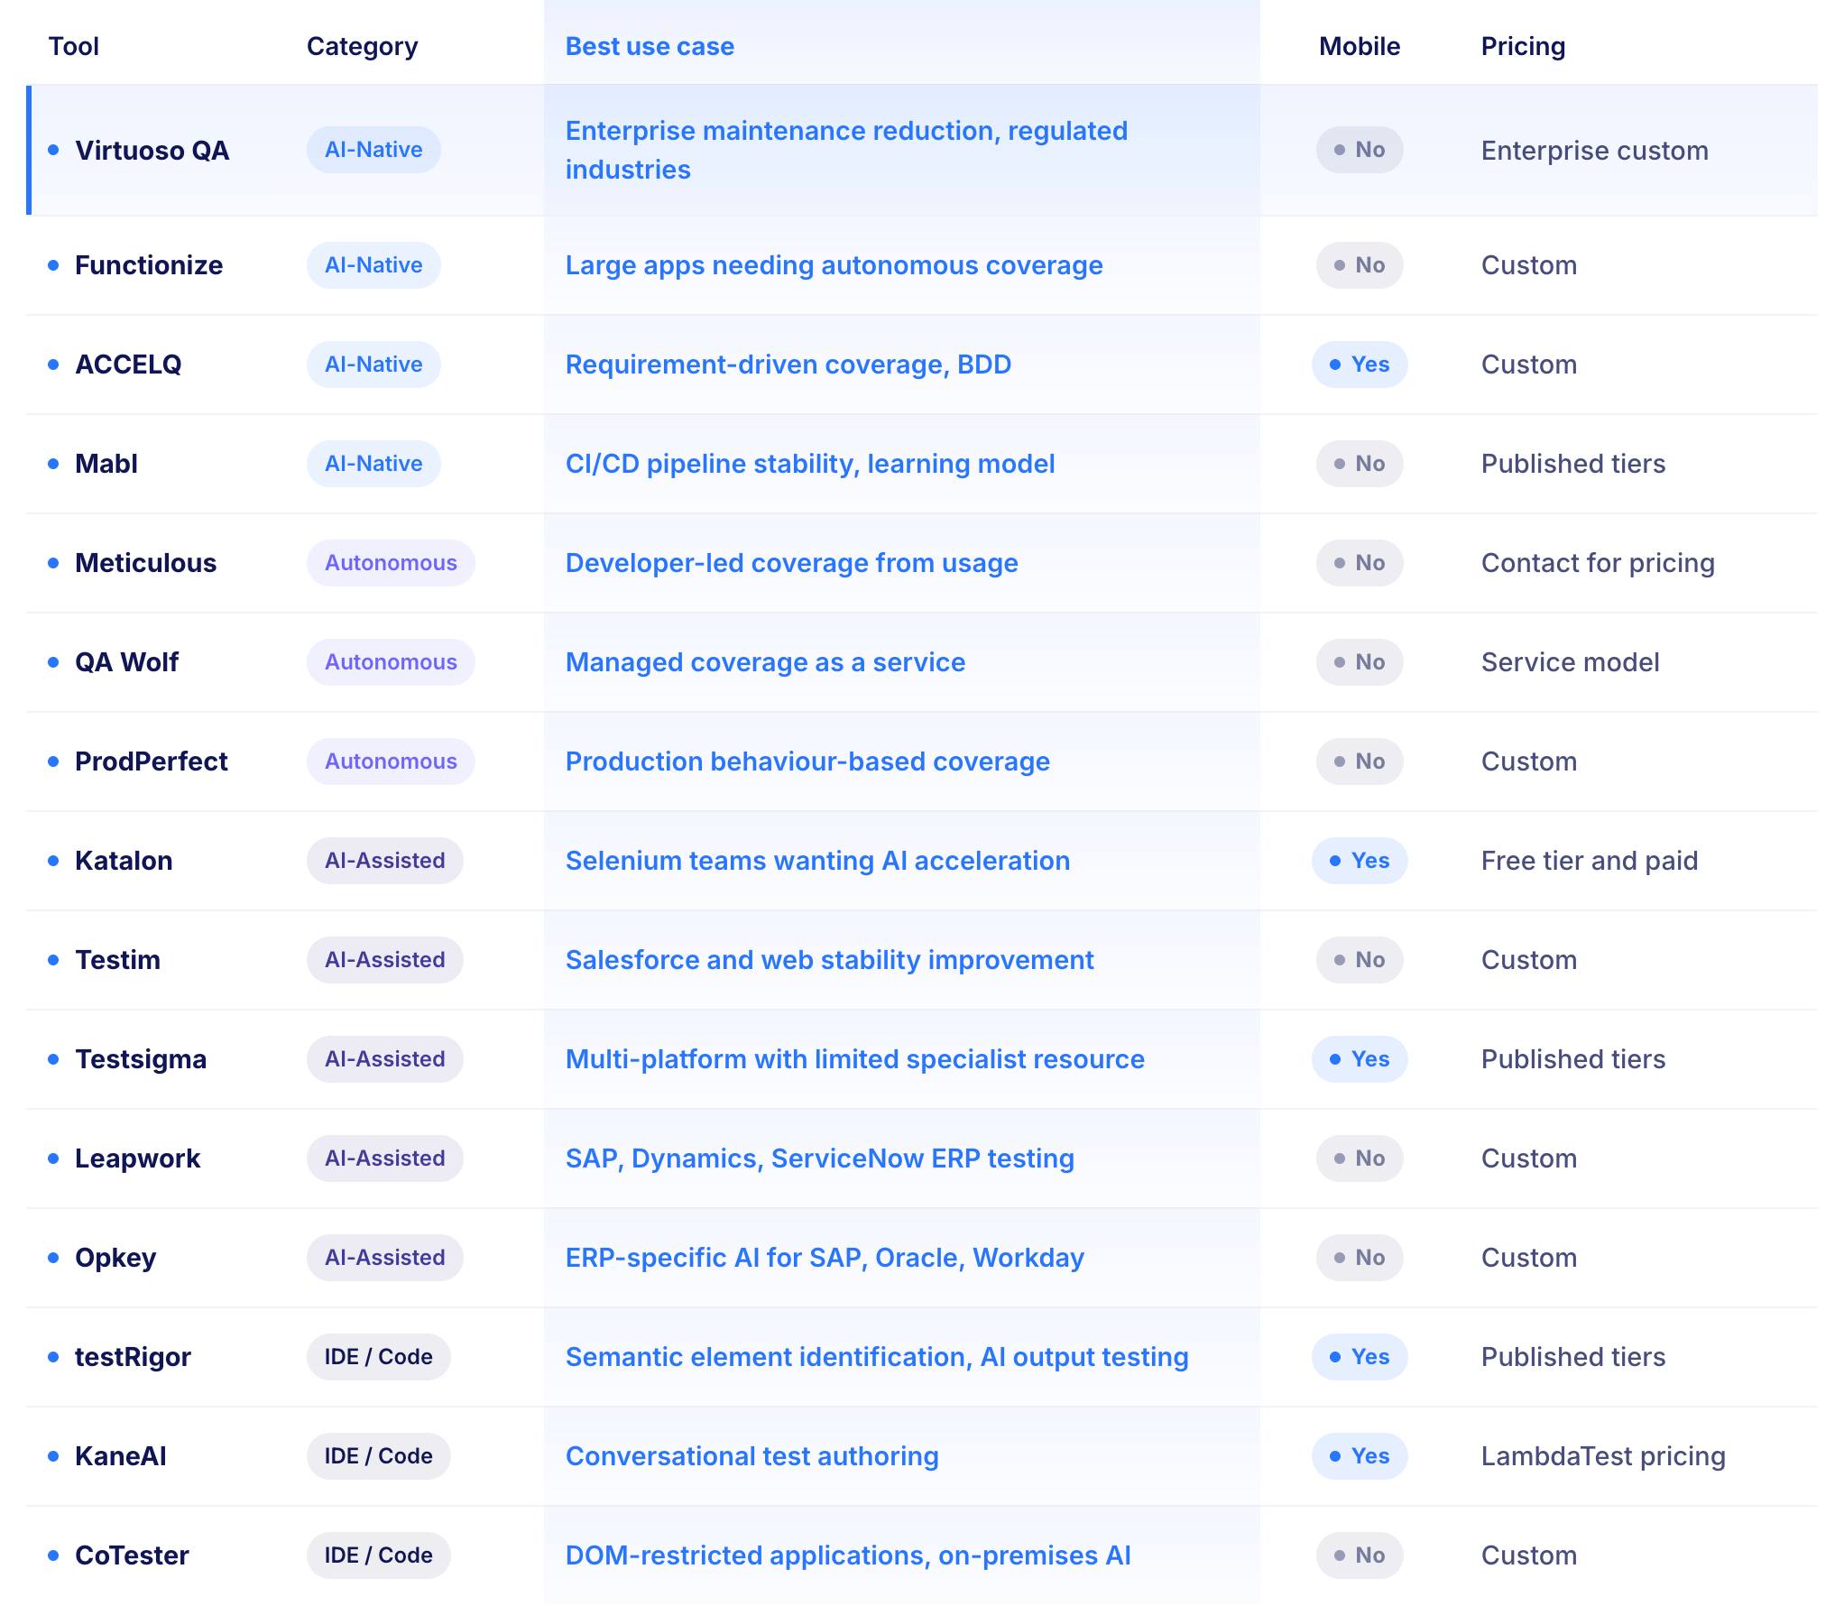Screen dimensions: 1844x1606
Task: Click Semantic element identification, AI output testing
Action: click(877, 1357)
